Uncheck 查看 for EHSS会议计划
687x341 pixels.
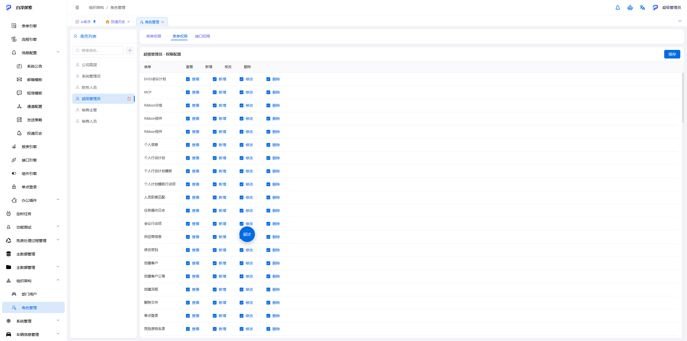click(x=188, y=79)
